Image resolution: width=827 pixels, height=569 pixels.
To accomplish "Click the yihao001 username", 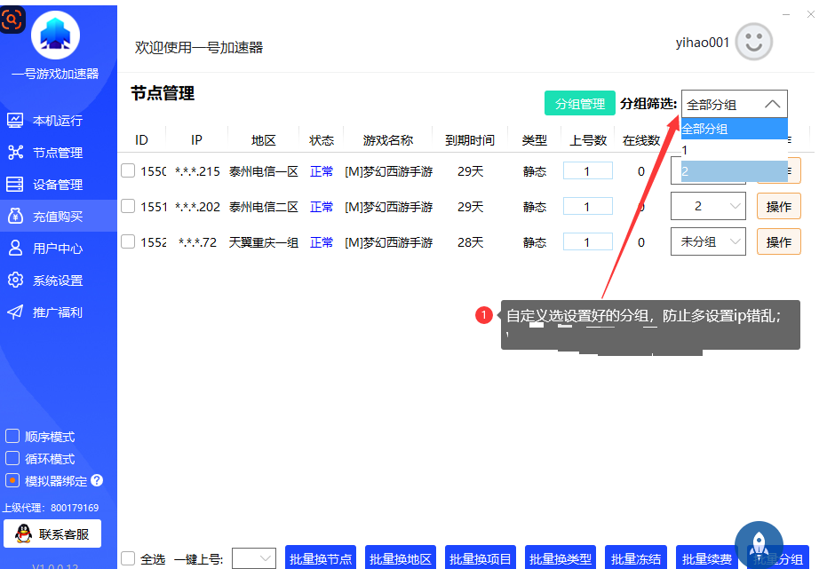I will pyautogui.click(x=703, y=42).
